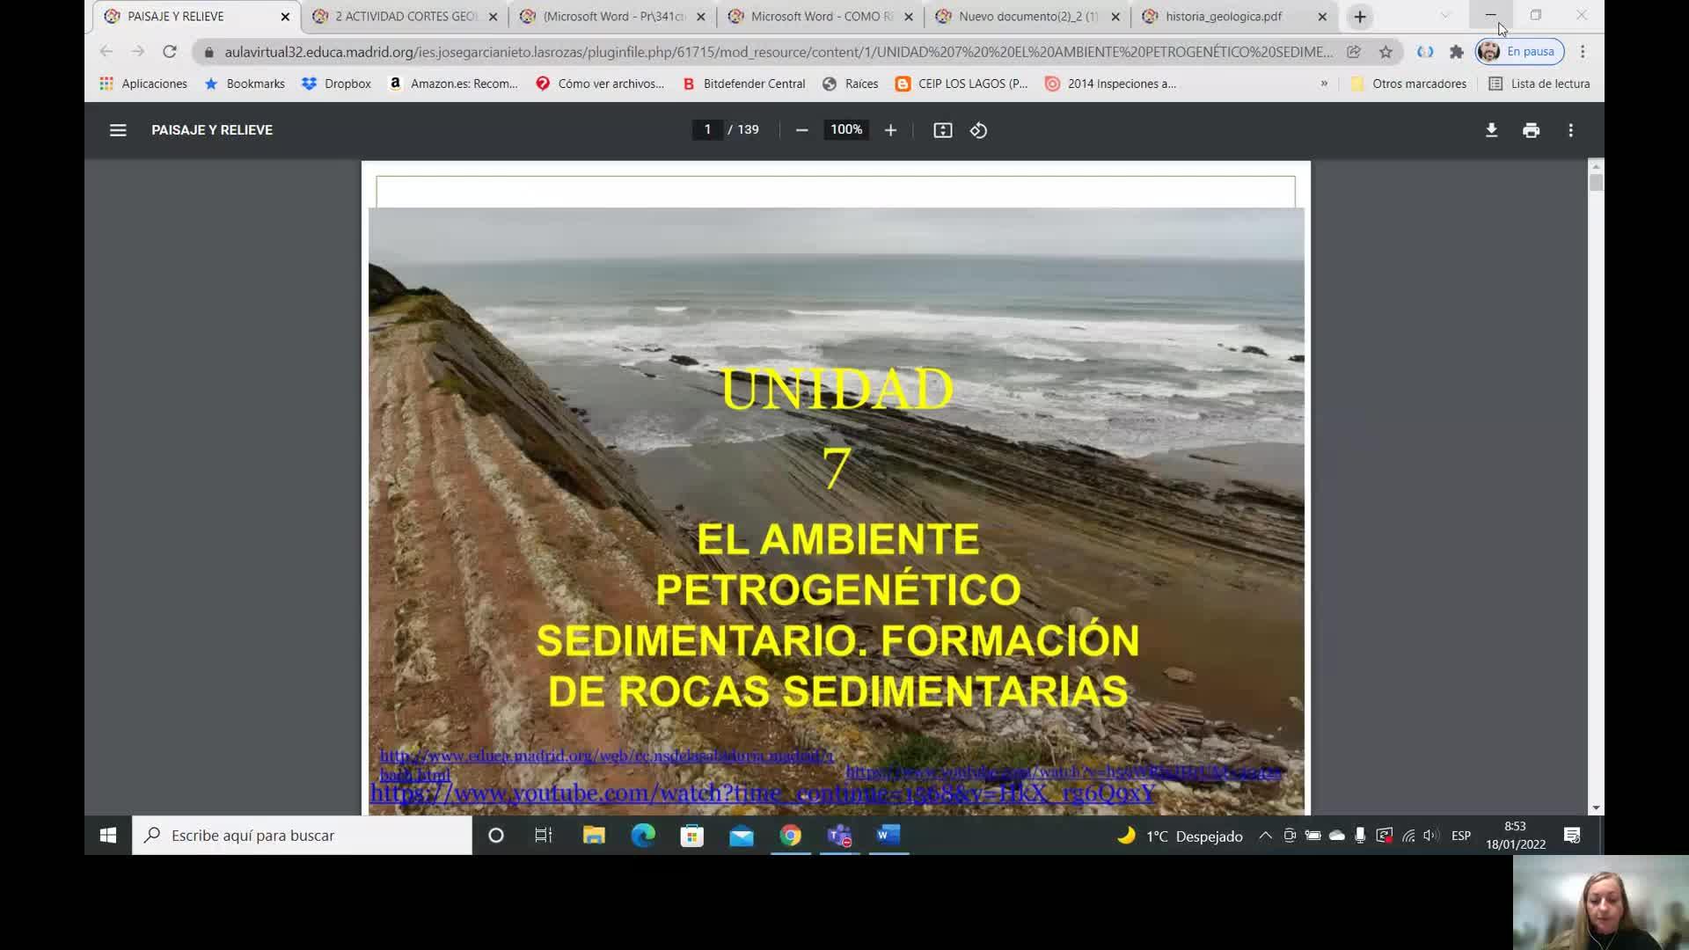The width and height of the screenshot is (1689, 950).
Task: Open Microsoft Teams from the taskbar
Action: click(x=839, y=836)
